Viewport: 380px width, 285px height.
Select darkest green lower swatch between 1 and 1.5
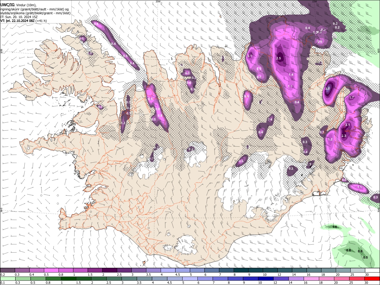[69, 278]
